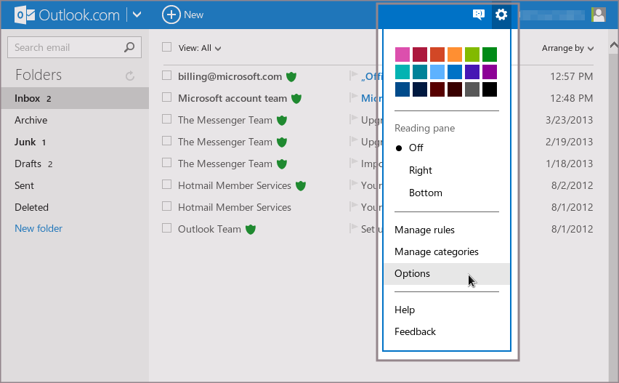Viewport: 619px width, 383px height.
Task: Choose Bottom reading pane position
Action: [425, 193]
